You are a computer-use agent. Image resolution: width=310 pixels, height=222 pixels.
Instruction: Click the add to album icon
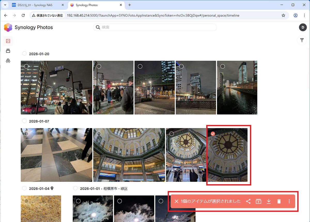click(258, 201)
